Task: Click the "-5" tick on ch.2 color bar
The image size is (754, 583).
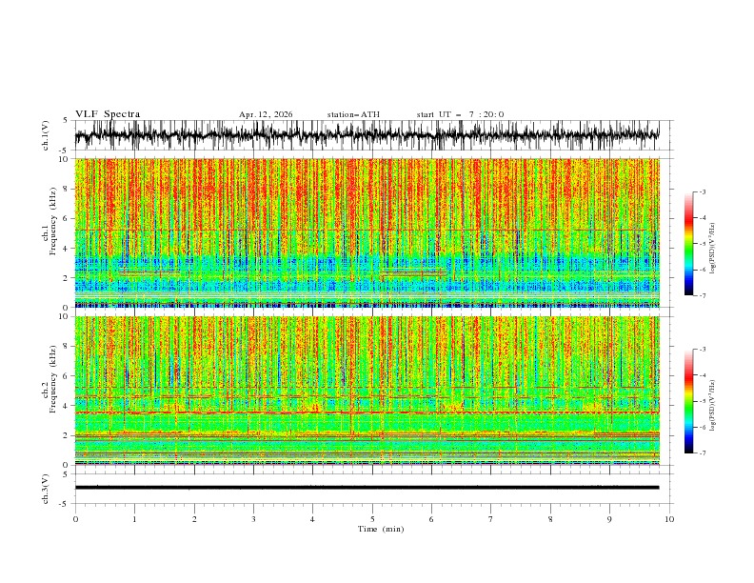Action: 702,401
